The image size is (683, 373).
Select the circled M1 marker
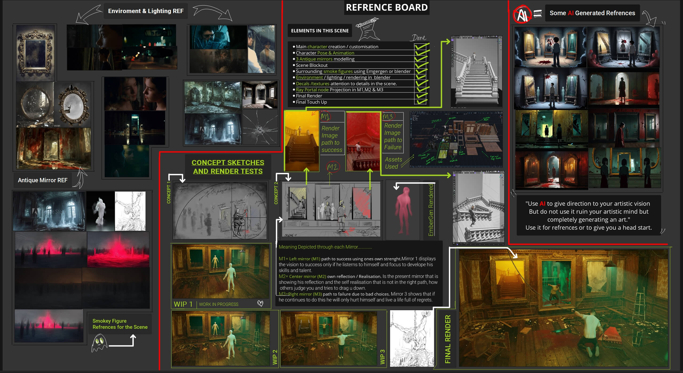[325, 116]
